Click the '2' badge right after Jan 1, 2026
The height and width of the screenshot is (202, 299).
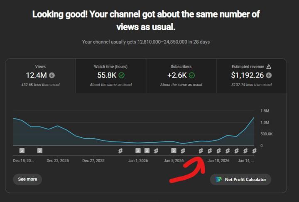[147, 151]
